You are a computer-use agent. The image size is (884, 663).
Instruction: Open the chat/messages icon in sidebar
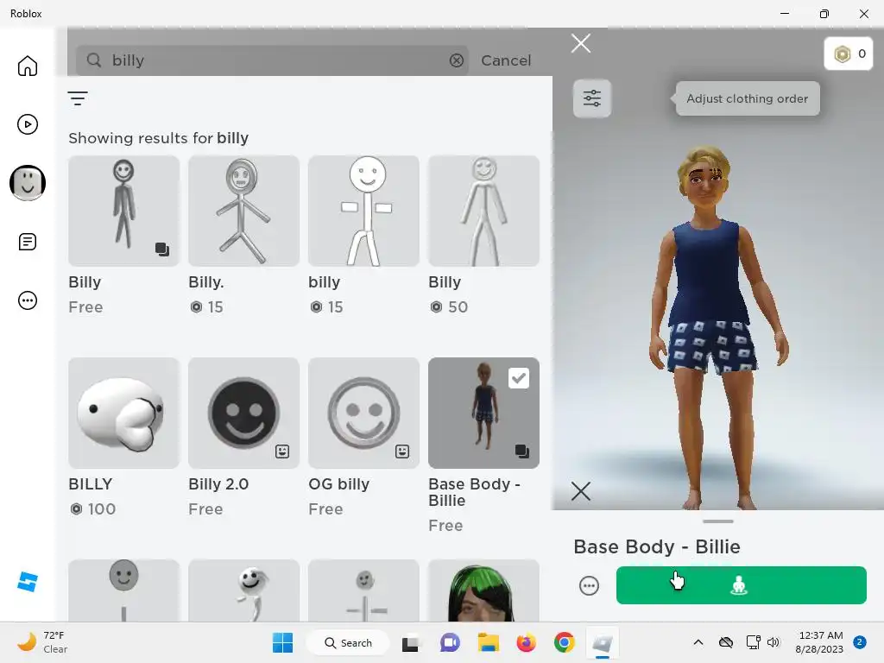(27, 242)
